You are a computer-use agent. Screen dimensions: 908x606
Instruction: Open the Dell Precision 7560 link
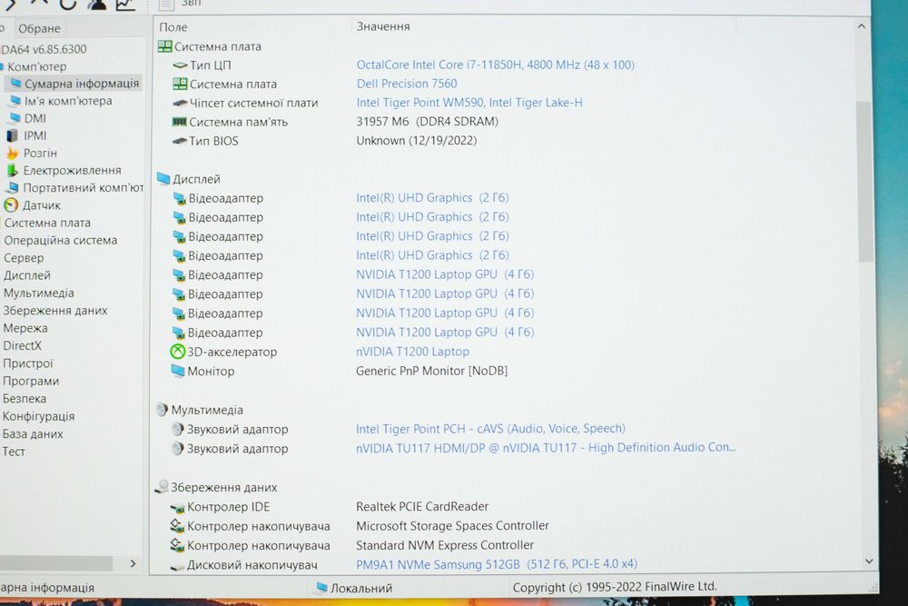point(407,84)
